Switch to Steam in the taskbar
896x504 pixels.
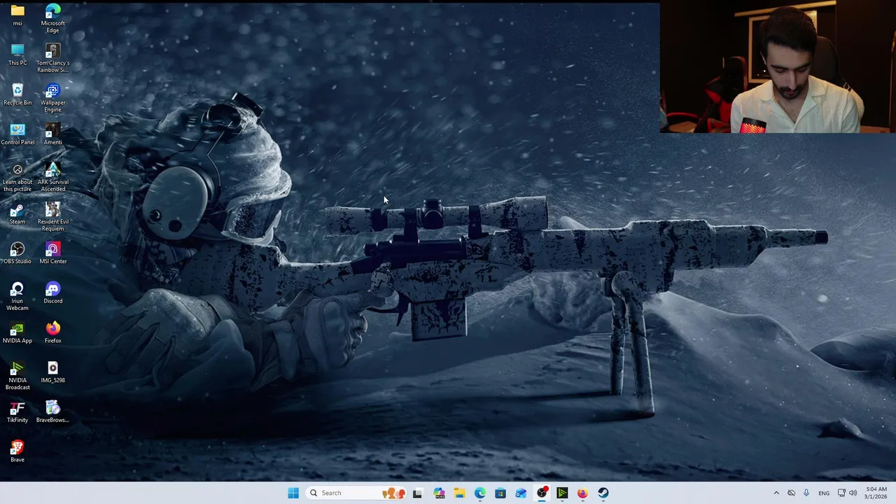(603, 493)
